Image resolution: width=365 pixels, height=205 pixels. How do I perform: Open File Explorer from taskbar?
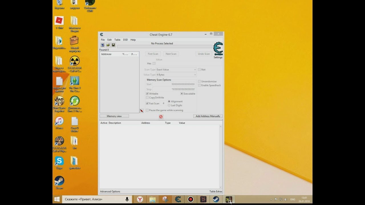153,199
